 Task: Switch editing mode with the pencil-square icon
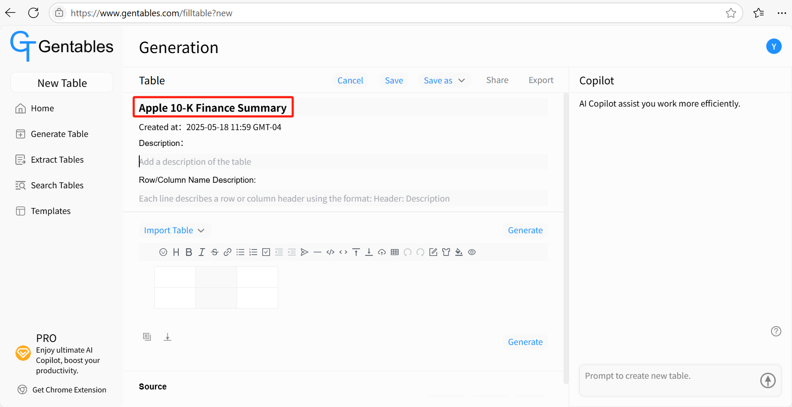point(433,252)
